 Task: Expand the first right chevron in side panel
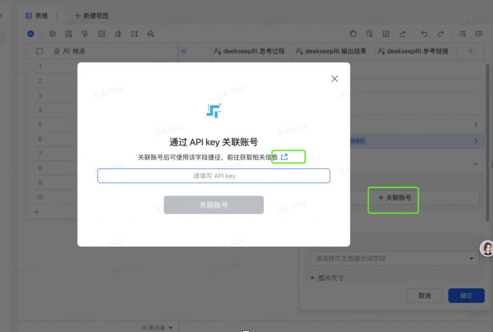pyautogui.click(x=476, y=125)
